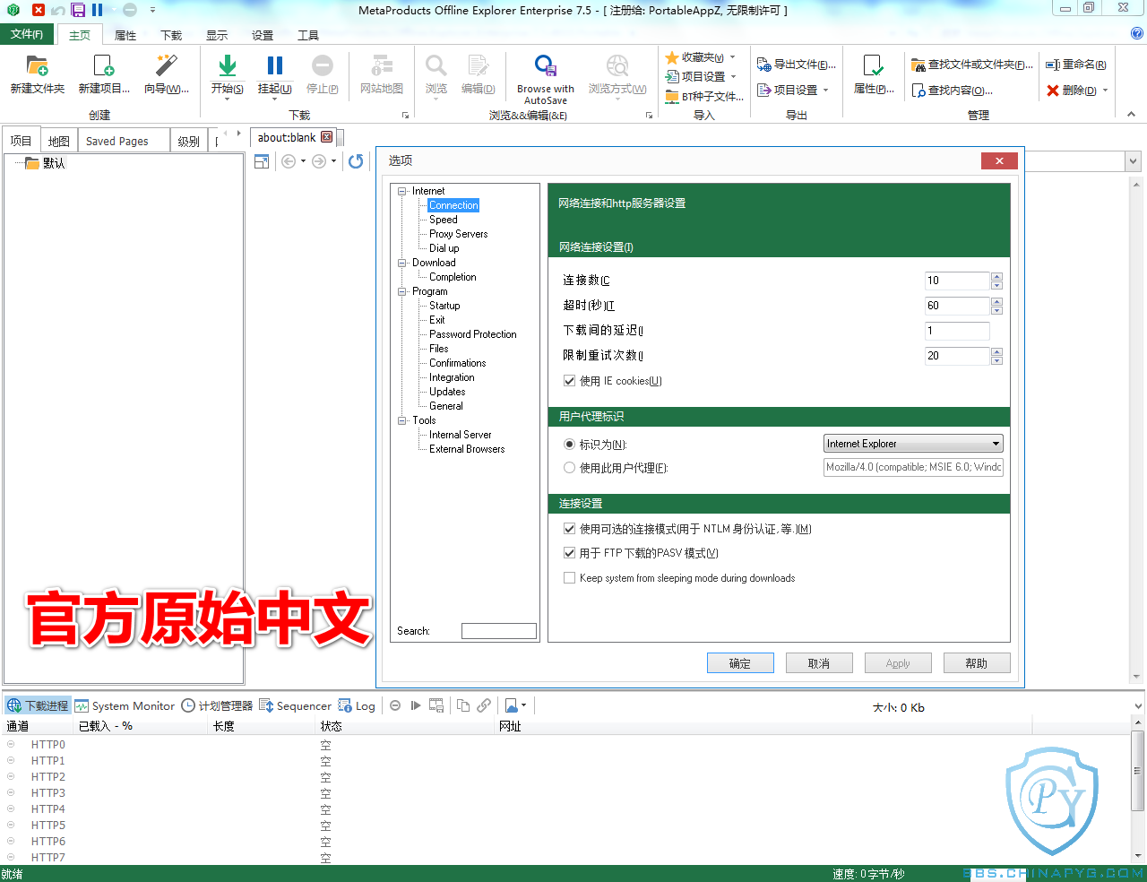
Task: Click the red 删除 delete icon
Action: point(1053,91)
